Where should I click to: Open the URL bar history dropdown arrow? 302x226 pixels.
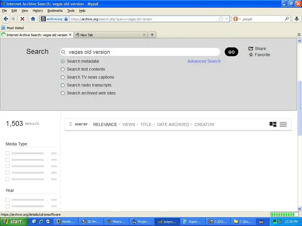tap(227, 19)
